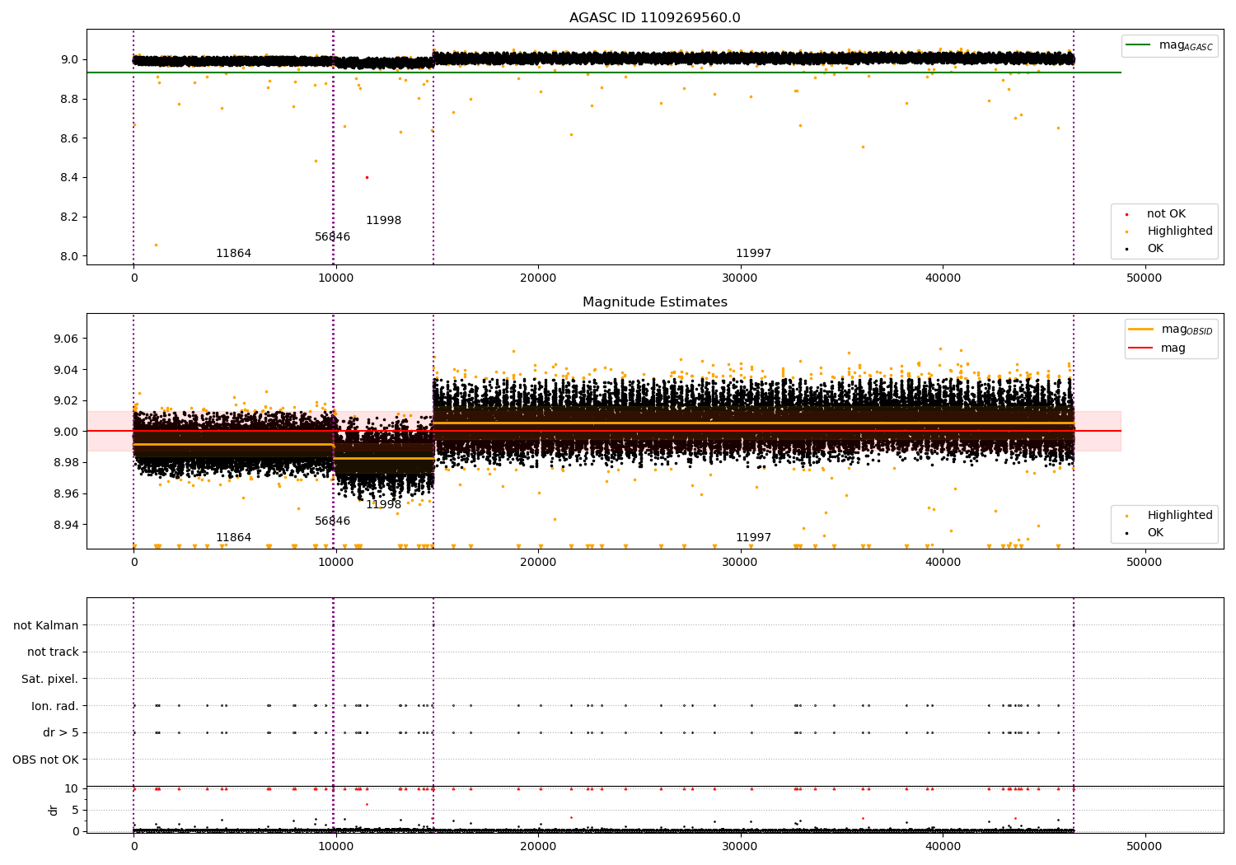Click the rotated 'dr' axis label

(x=53, y=810)
